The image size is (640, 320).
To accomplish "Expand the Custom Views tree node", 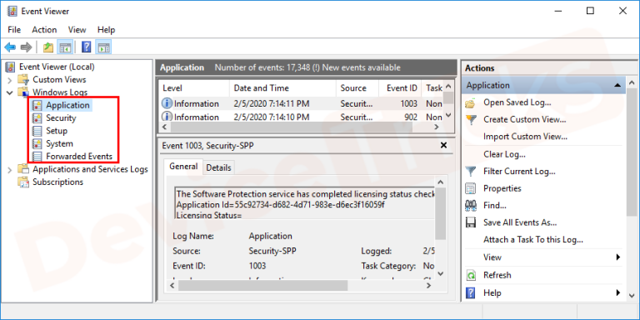I will (x=10, y=80).
